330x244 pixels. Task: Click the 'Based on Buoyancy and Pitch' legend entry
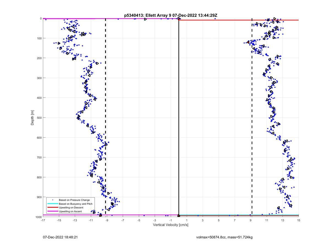click(76, 204)
